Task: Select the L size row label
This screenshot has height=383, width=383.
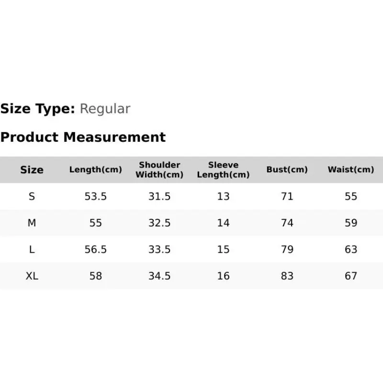Action: 32,249
